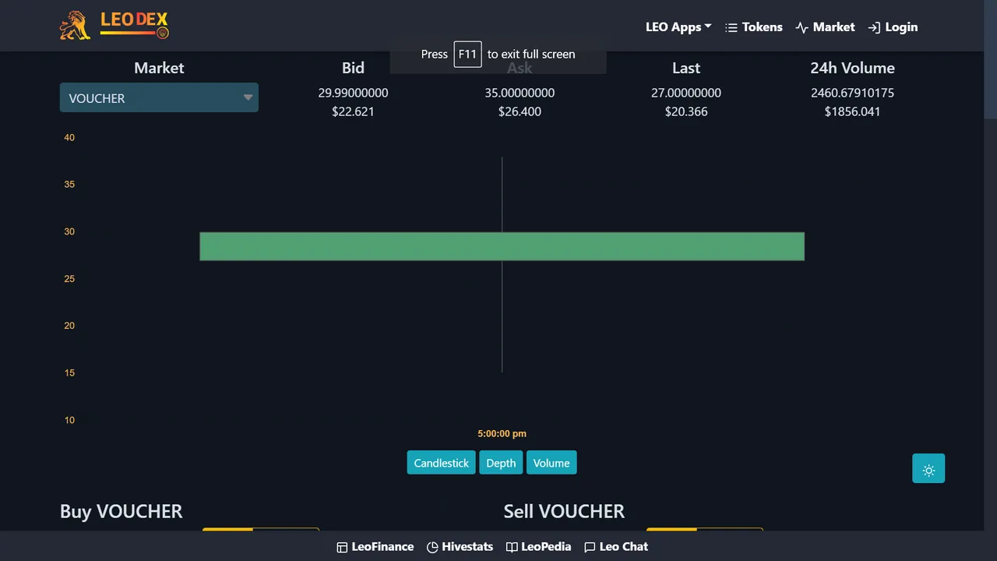
Task: Switch chart to Volume view
Action: point(551,463)
